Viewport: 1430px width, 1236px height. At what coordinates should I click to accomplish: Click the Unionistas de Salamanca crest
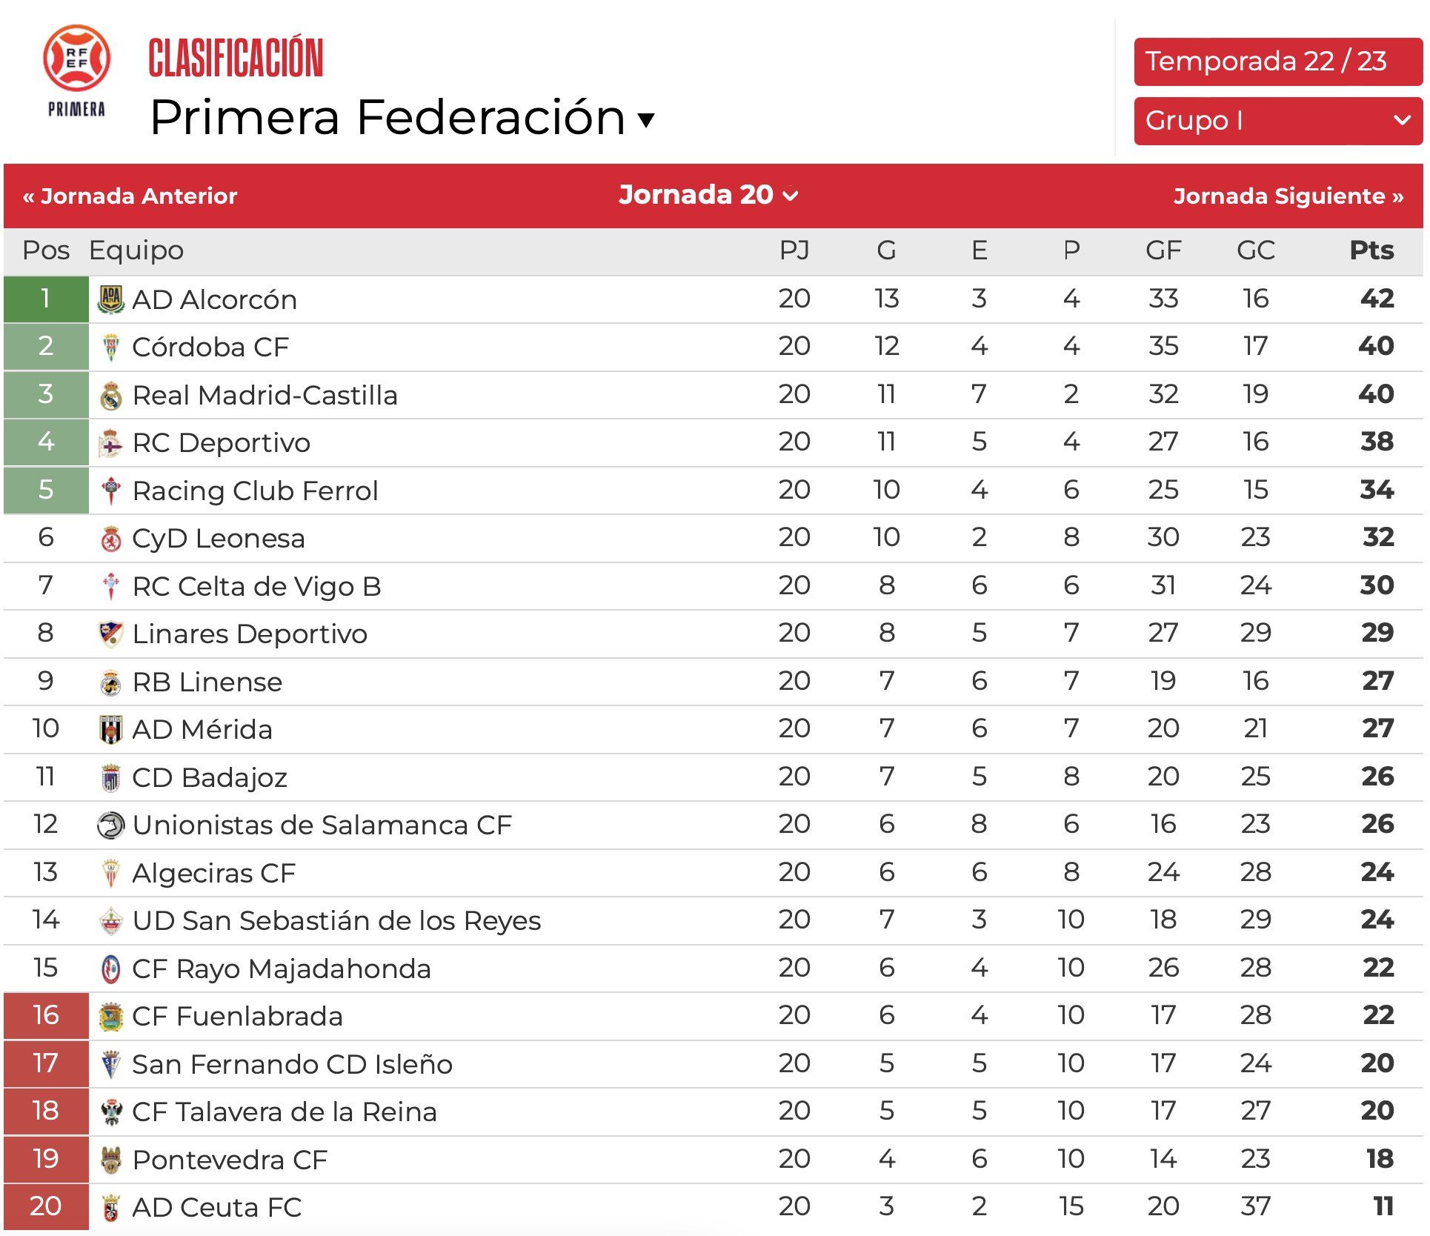point(111,825)
